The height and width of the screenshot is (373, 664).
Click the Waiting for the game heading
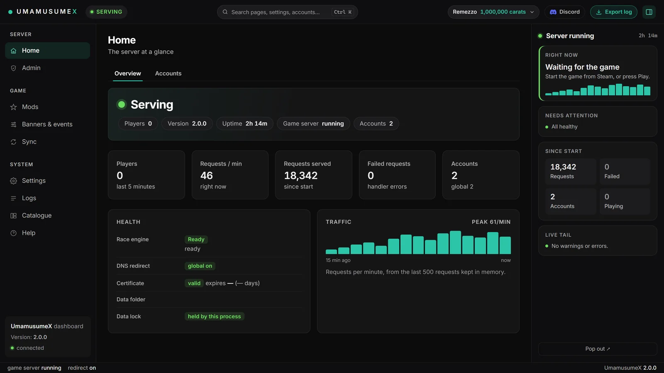(x=582, y=67)
